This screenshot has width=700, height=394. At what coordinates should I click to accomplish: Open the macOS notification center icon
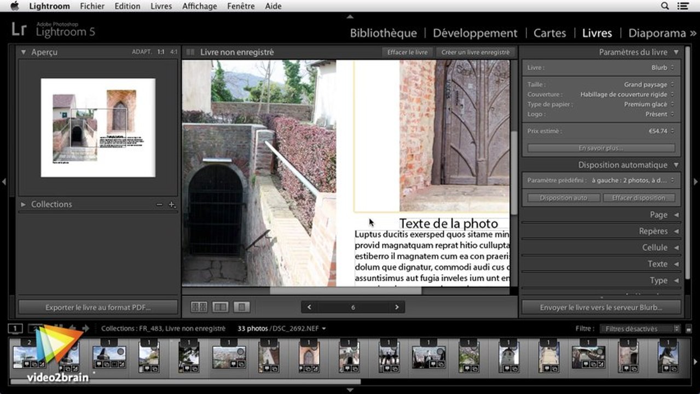click(x=683, y=6)
